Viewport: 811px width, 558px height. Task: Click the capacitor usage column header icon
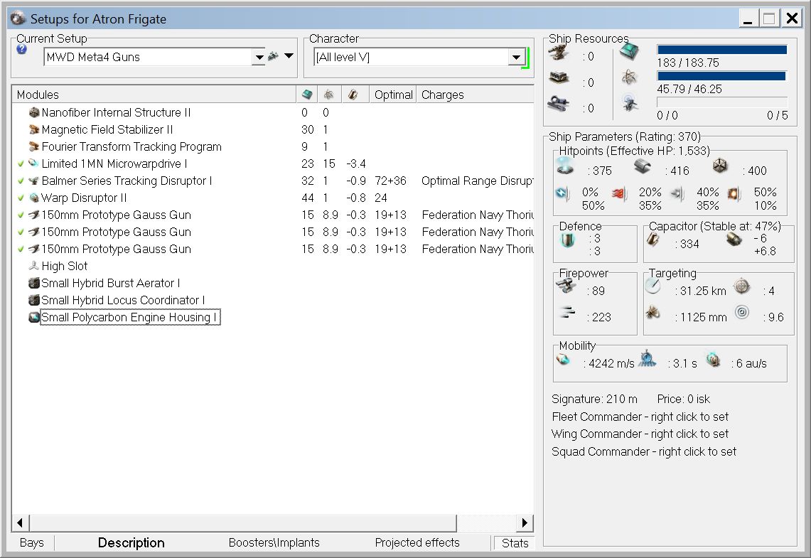pyautogui.click(x=353, y=95)
